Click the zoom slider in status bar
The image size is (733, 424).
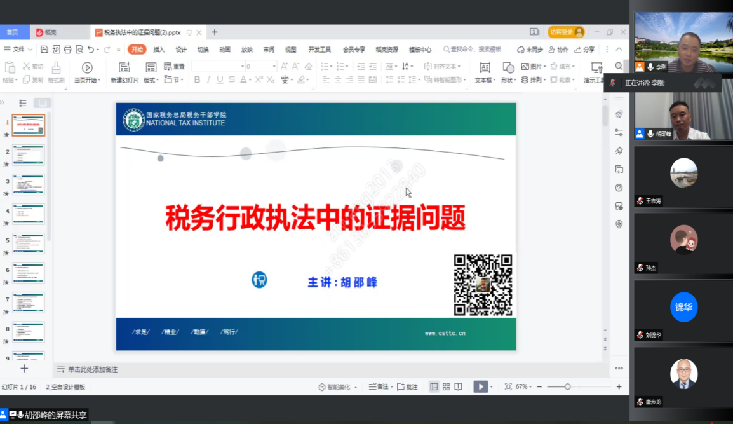[x=567, y=386]
